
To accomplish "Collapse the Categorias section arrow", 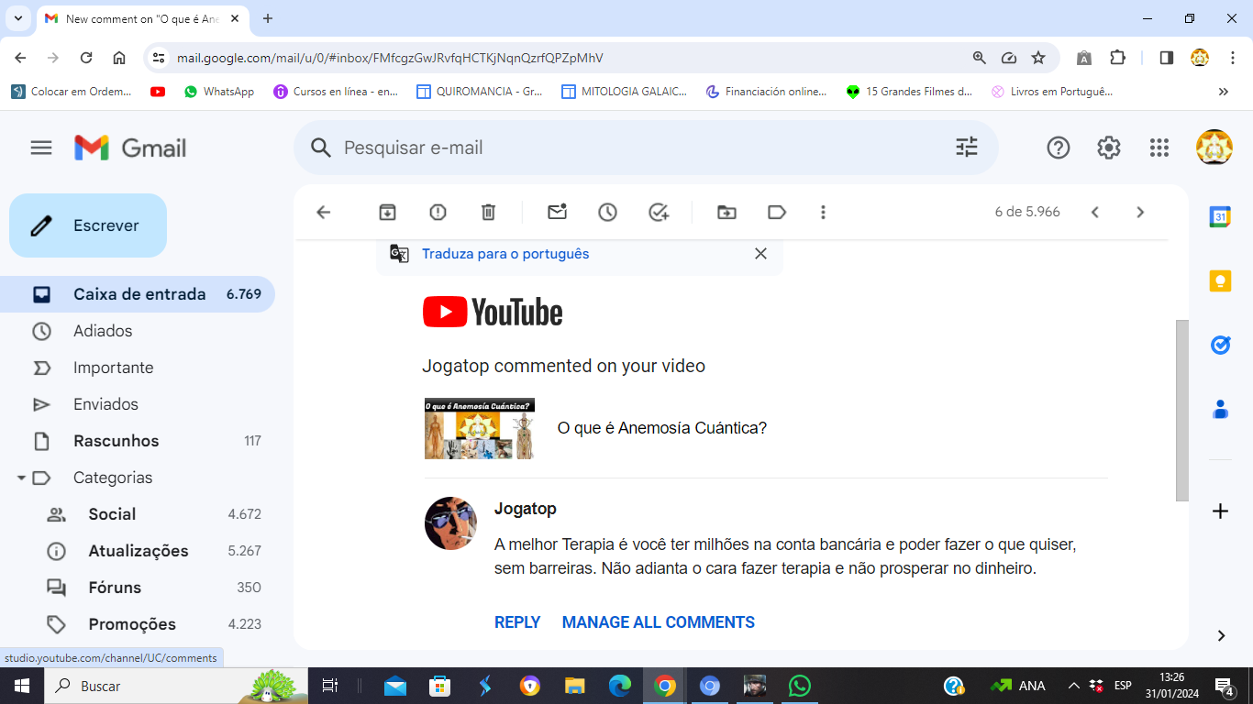I will (x=20, y=478).
